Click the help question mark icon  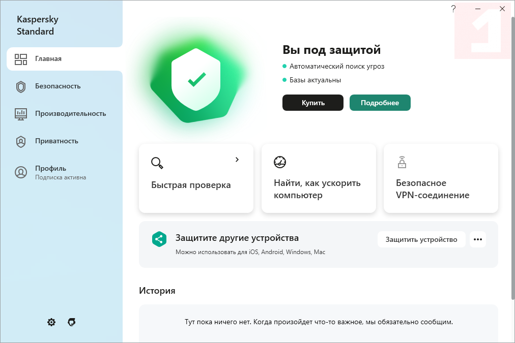coord(453,9)
